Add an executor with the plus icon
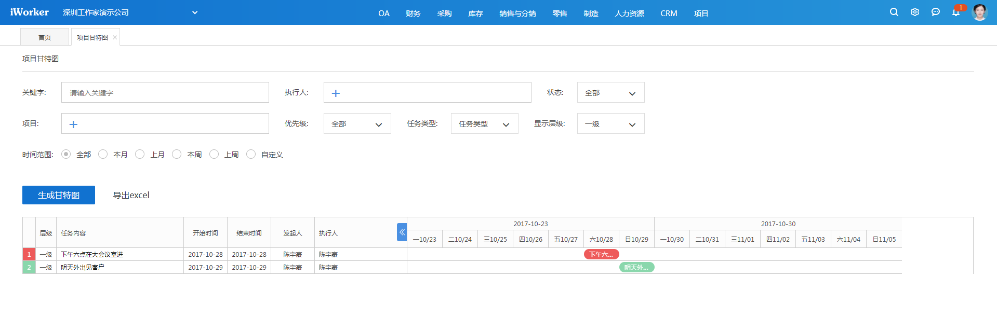 click(x=336, y=93)
